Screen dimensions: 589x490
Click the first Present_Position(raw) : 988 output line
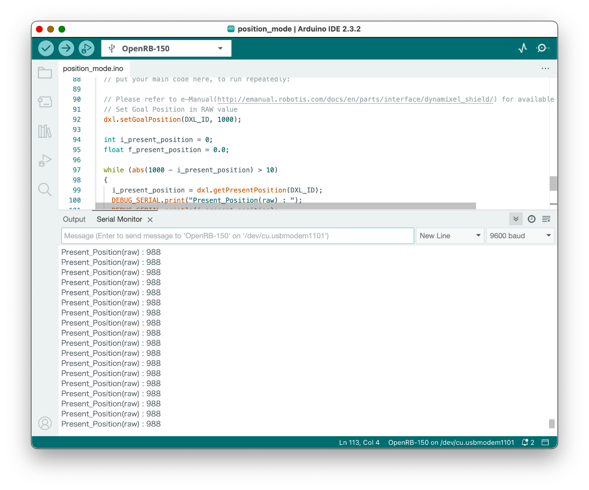click(111, 252)
